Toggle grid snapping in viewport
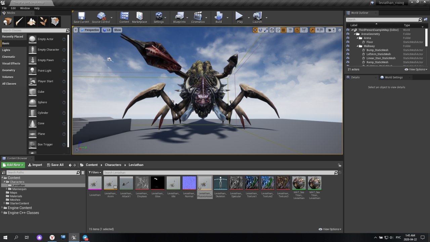Image resolution: width=430 pixels, height=242 pixels. pyautogui.click(x=284, y=30)
